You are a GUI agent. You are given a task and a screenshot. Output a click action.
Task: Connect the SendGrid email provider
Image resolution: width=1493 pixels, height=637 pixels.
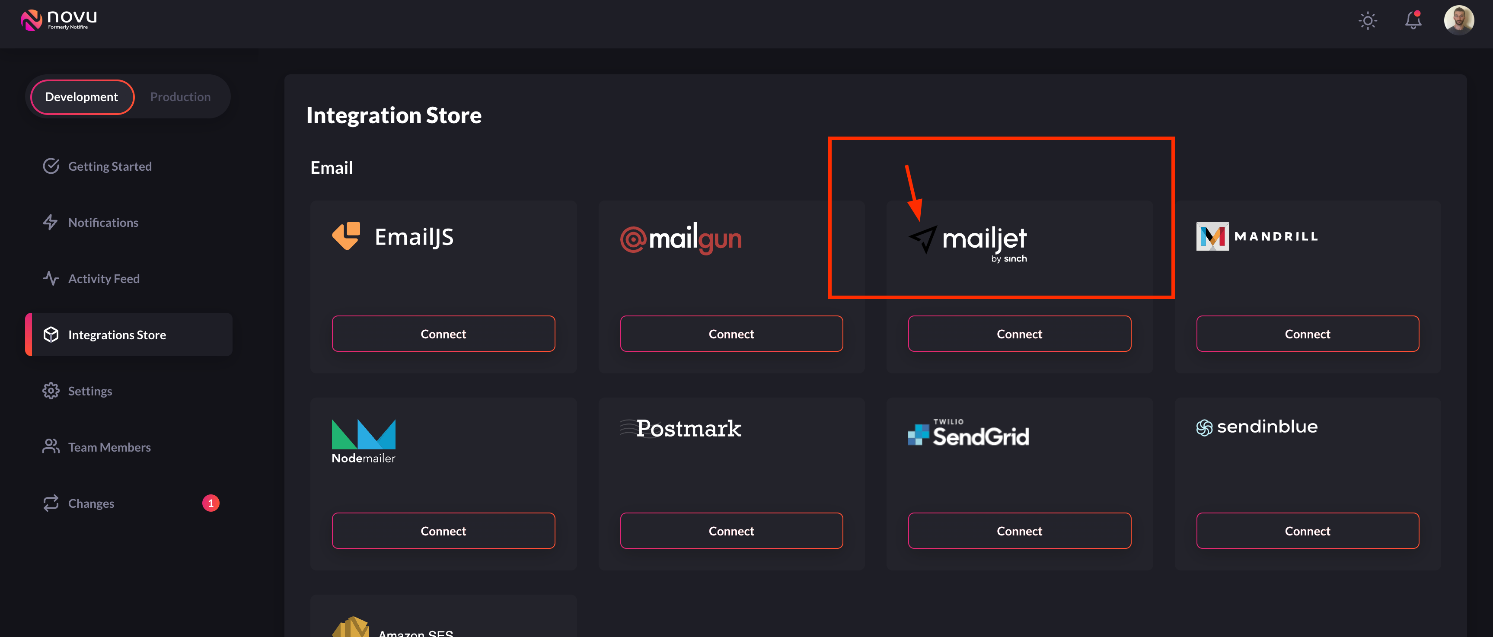1019,530
